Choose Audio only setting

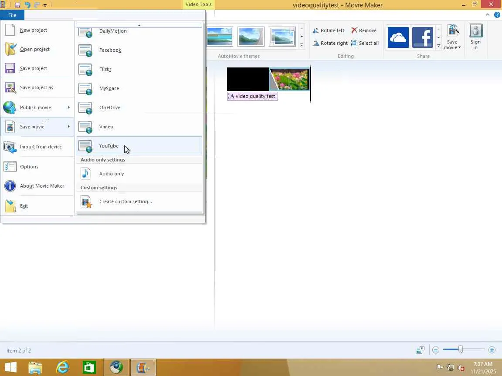[139, 174]
